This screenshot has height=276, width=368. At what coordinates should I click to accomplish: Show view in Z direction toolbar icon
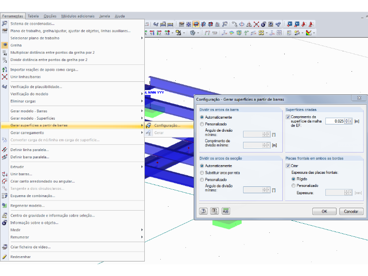coord(159,33)
